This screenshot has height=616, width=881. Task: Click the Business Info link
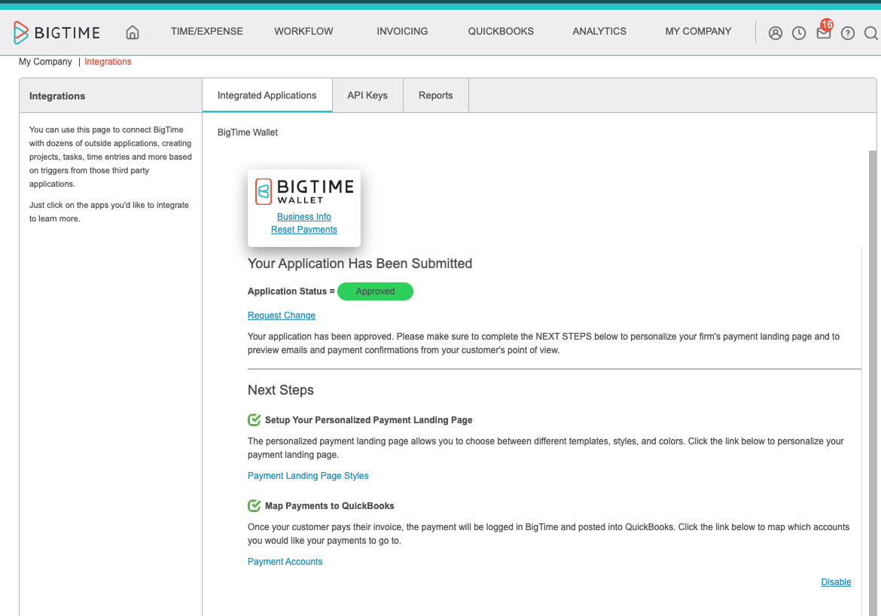point(304,216)
